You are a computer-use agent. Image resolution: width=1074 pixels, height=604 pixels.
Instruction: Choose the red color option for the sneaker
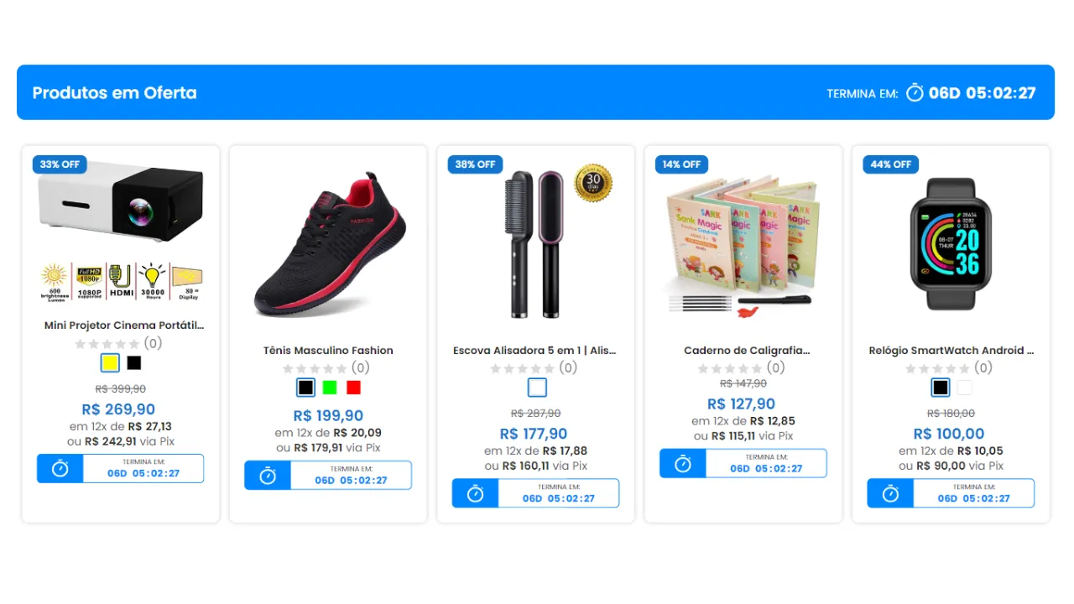tap(353, 388)
